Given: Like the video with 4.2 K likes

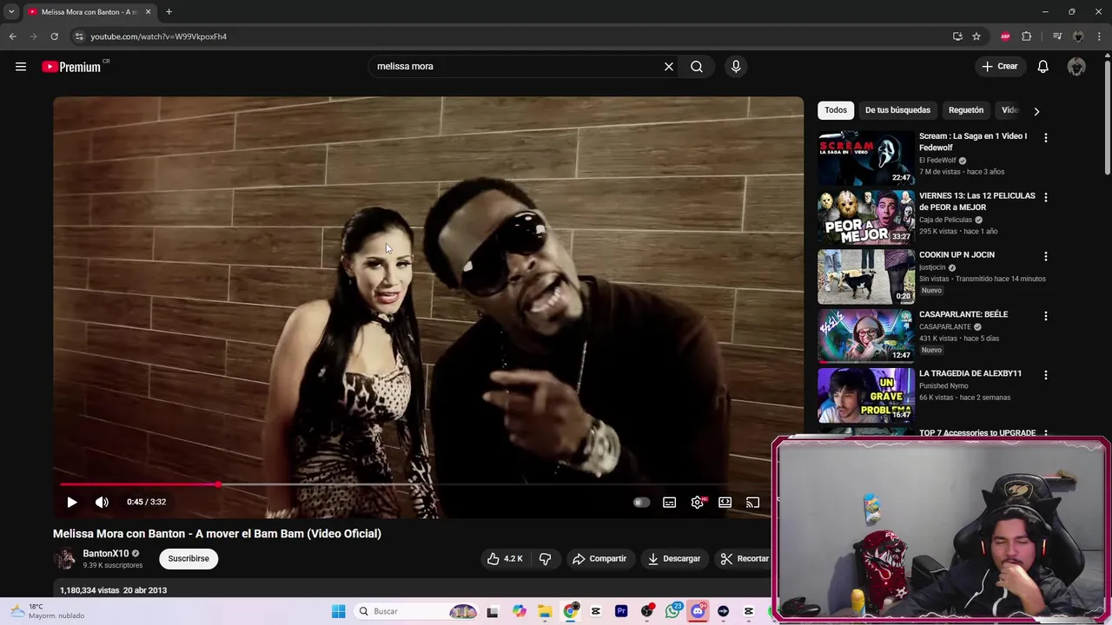Looking at the screenshot, I should (x=505, y=558).
